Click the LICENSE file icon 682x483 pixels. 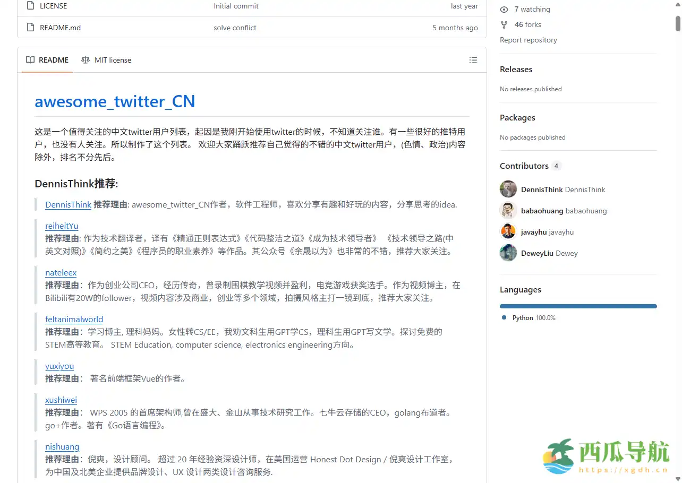pyautogui.click(x=30, y=6)
